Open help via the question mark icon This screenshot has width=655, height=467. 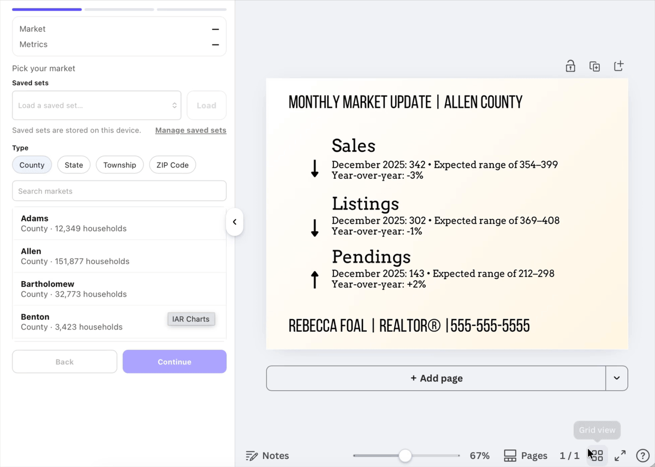tap(643, 456)
